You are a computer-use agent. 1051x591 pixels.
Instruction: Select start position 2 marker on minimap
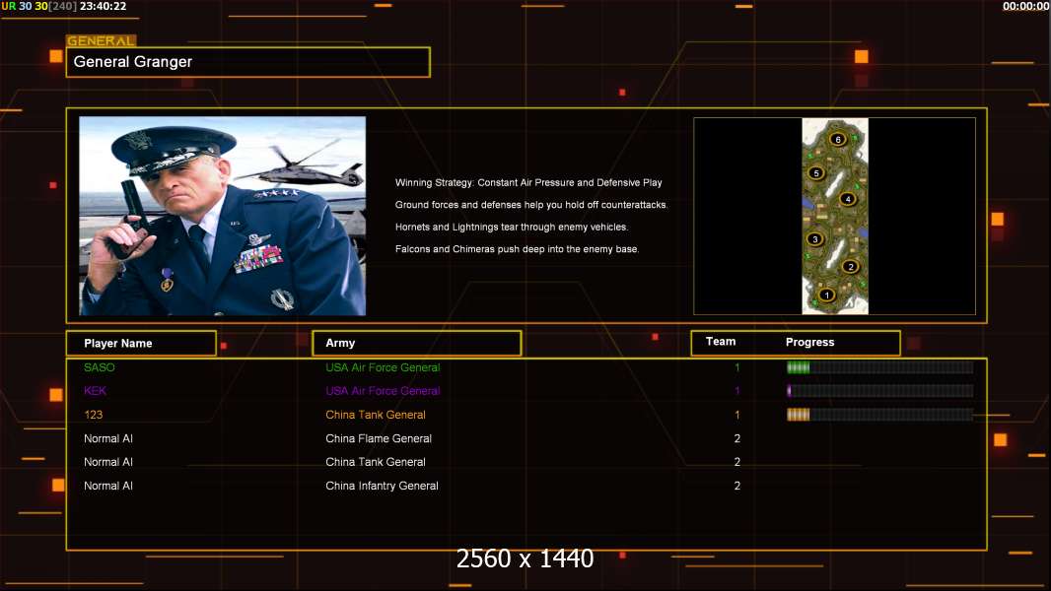click(851, 266)
